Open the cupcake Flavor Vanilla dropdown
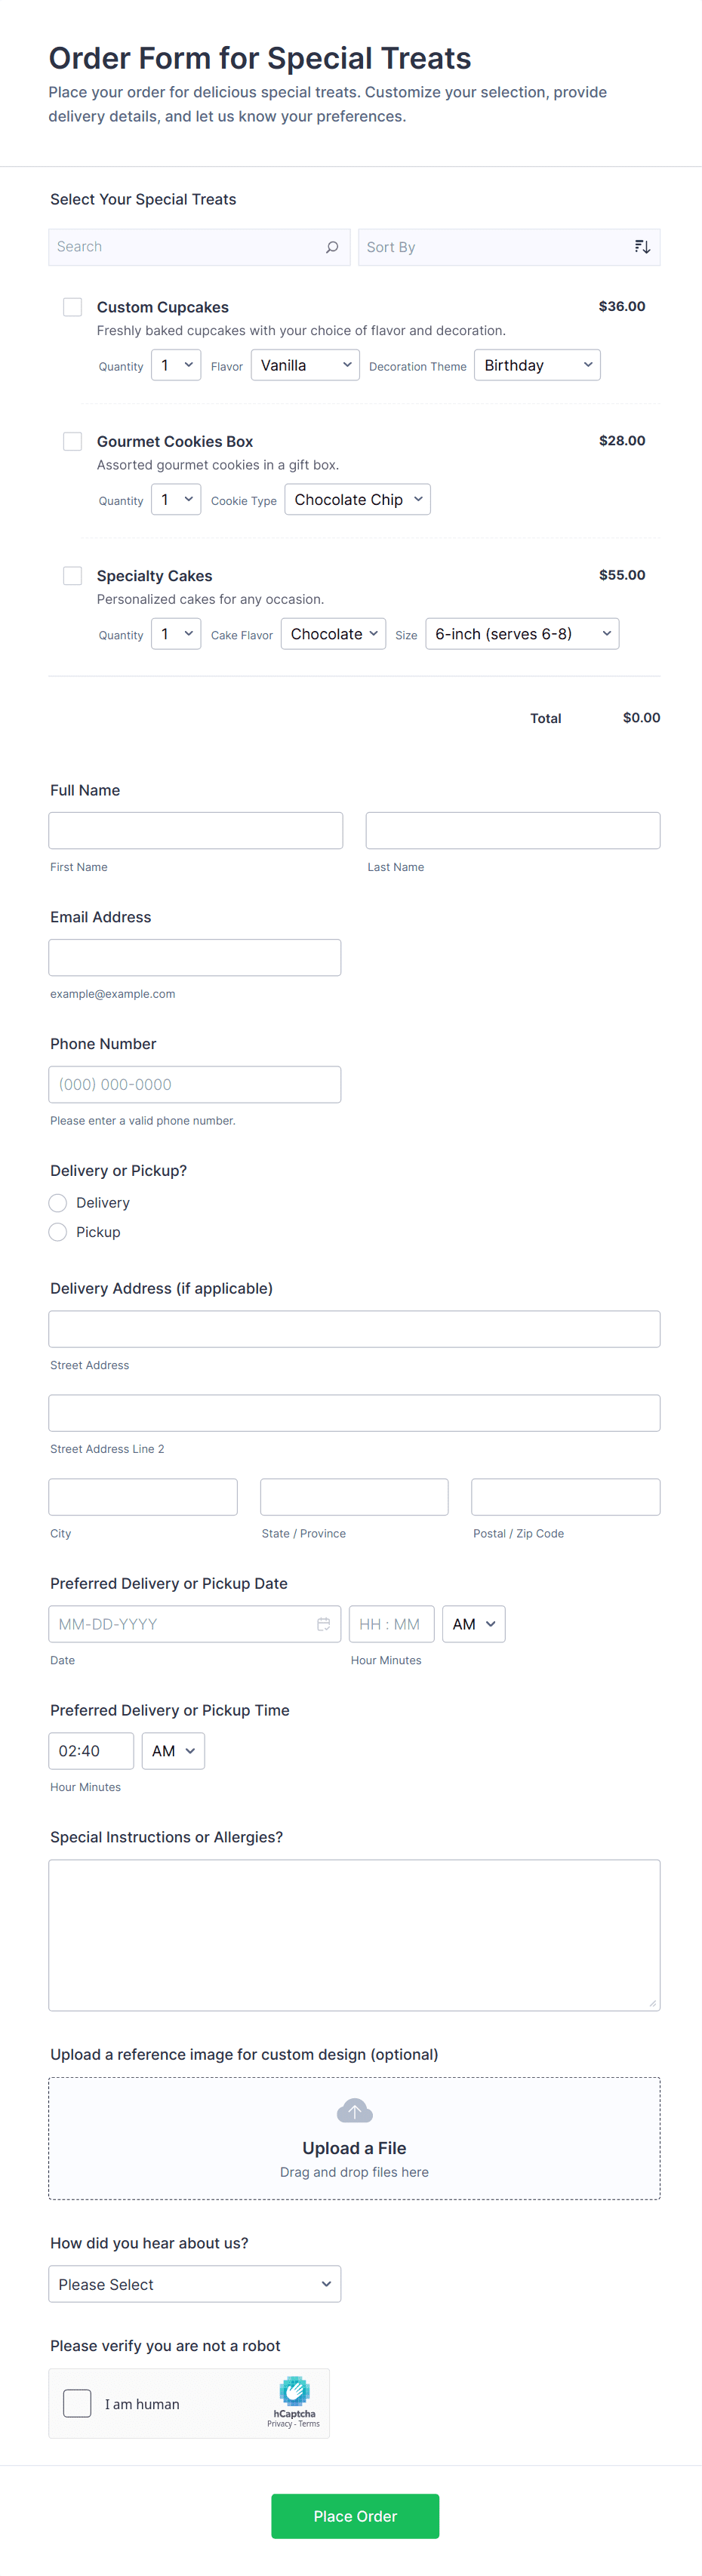Image resolution: width=702 pixels, height=2576 pixels. 305,365
